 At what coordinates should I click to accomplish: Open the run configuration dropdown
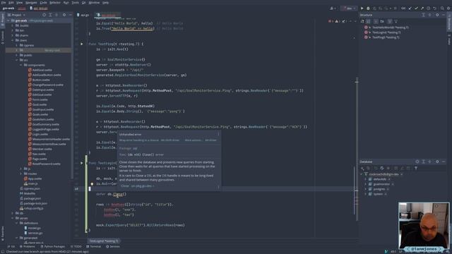pyautogui.click(x=349, y=8)
